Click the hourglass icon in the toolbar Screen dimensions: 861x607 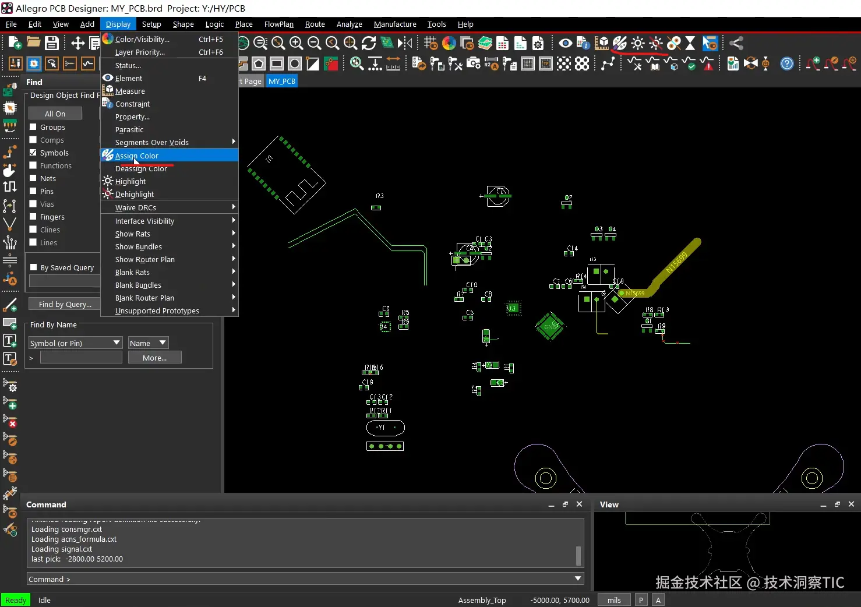(690, 43)
